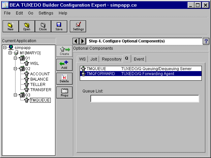Click the BALANCE server icon
211x158 pixels.
(x=27, y=79)
